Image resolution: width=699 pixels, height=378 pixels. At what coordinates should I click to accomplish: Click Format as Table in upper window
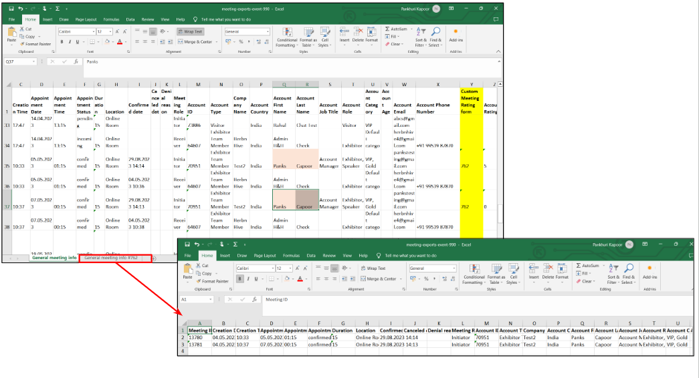pyautogui.click(x=308, y=37)
